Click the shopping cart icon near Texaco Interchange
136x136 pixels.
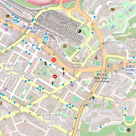(72, 85)
